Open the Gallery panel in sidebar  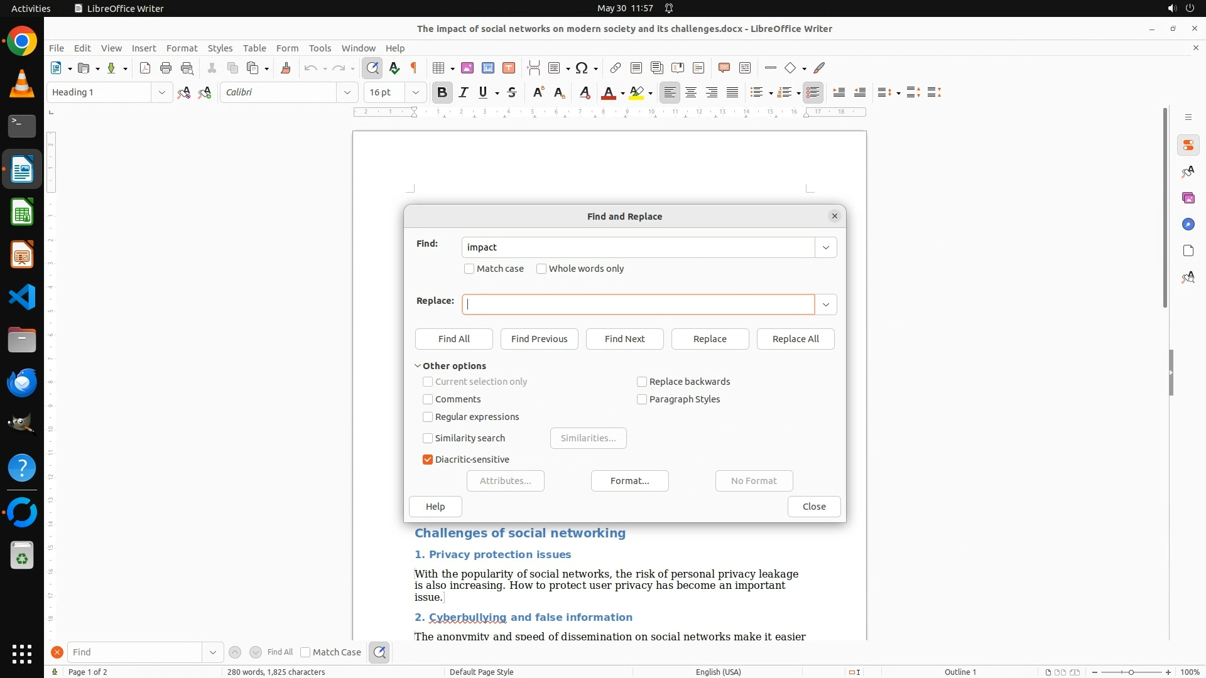pyautogui.click(x=1188, y=198)
